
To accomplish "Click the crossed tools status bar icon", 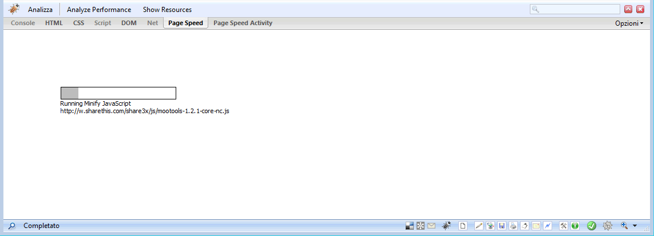I will pos(564,226).
